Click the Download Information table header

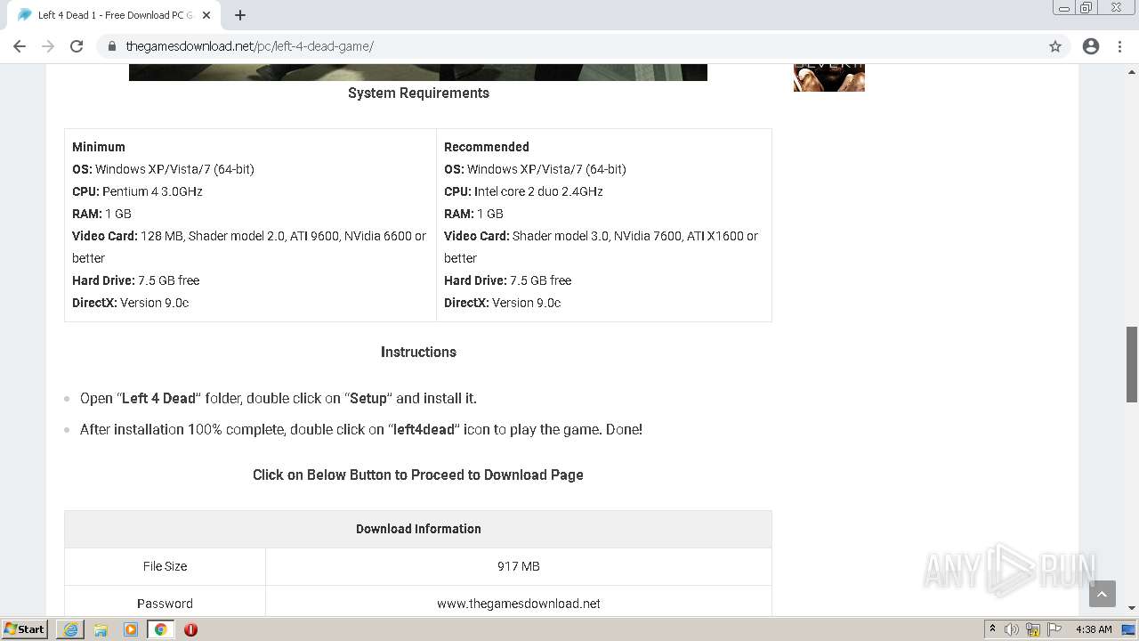[x=418, y=529]
